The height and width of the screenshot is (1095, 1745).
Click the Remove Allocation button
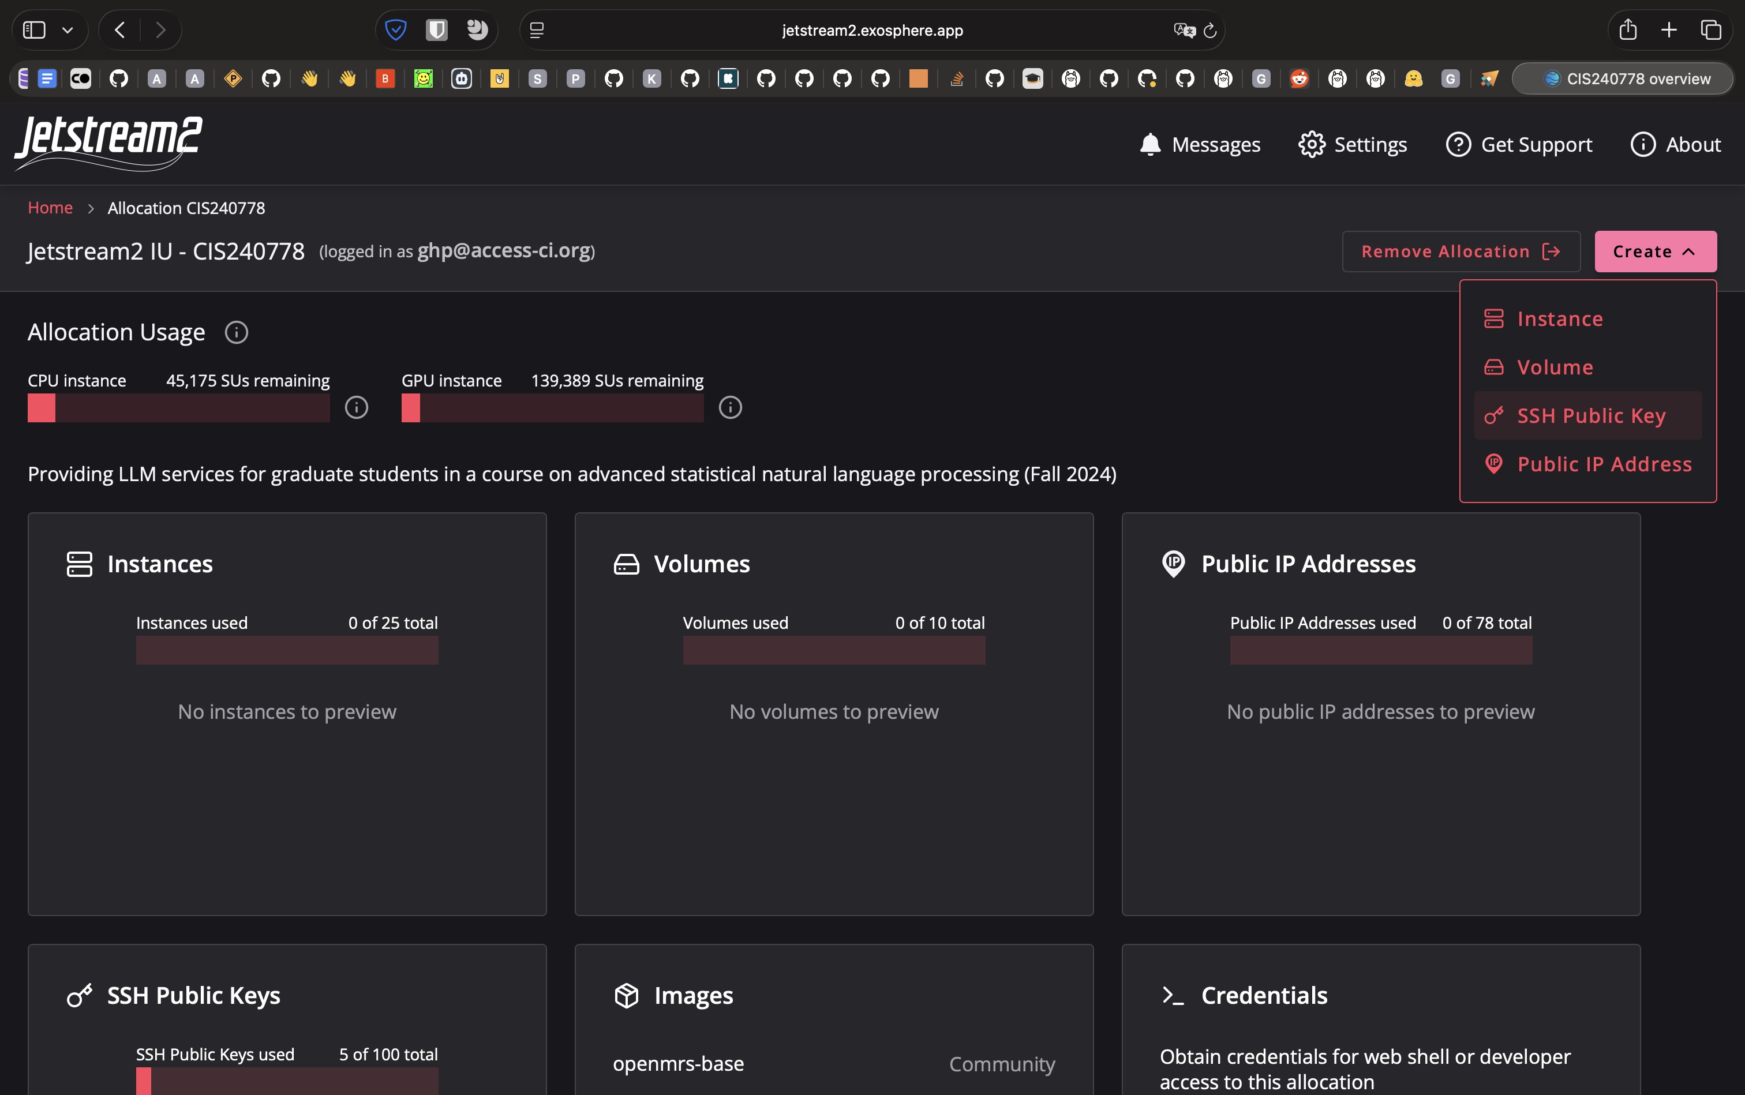1461,252
